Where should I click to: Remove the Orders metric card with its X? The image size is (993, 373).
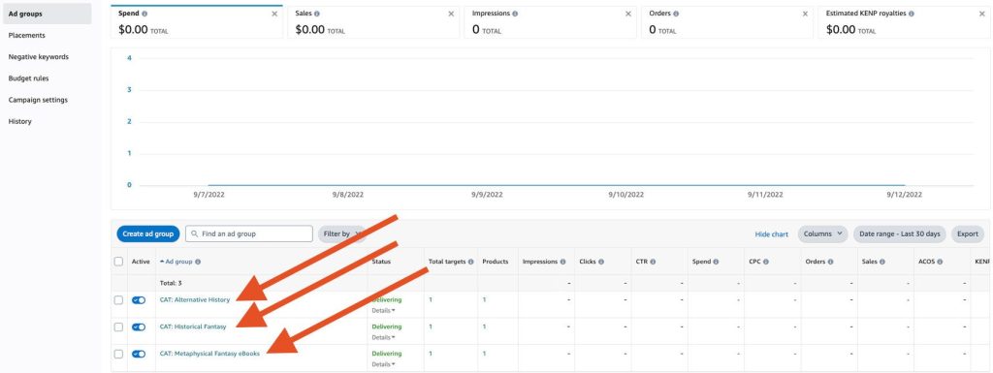click(805, 14)
